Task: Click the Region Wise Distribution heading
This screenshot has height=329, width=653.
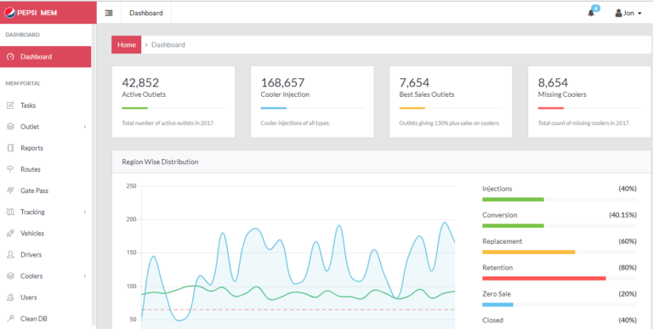Action: pyautogui.click(x=160, y=162)
